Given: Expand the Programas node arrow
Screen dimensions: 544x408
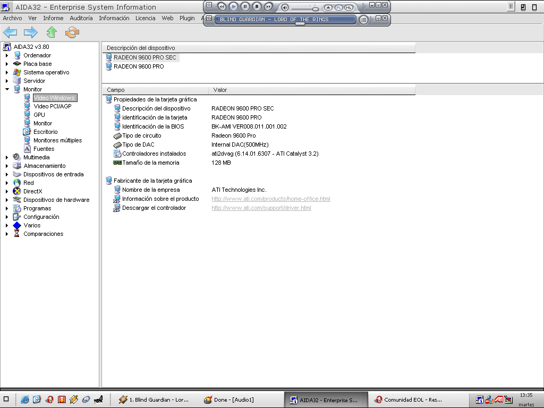Looking at the screenshot, I should click(7, 208).
